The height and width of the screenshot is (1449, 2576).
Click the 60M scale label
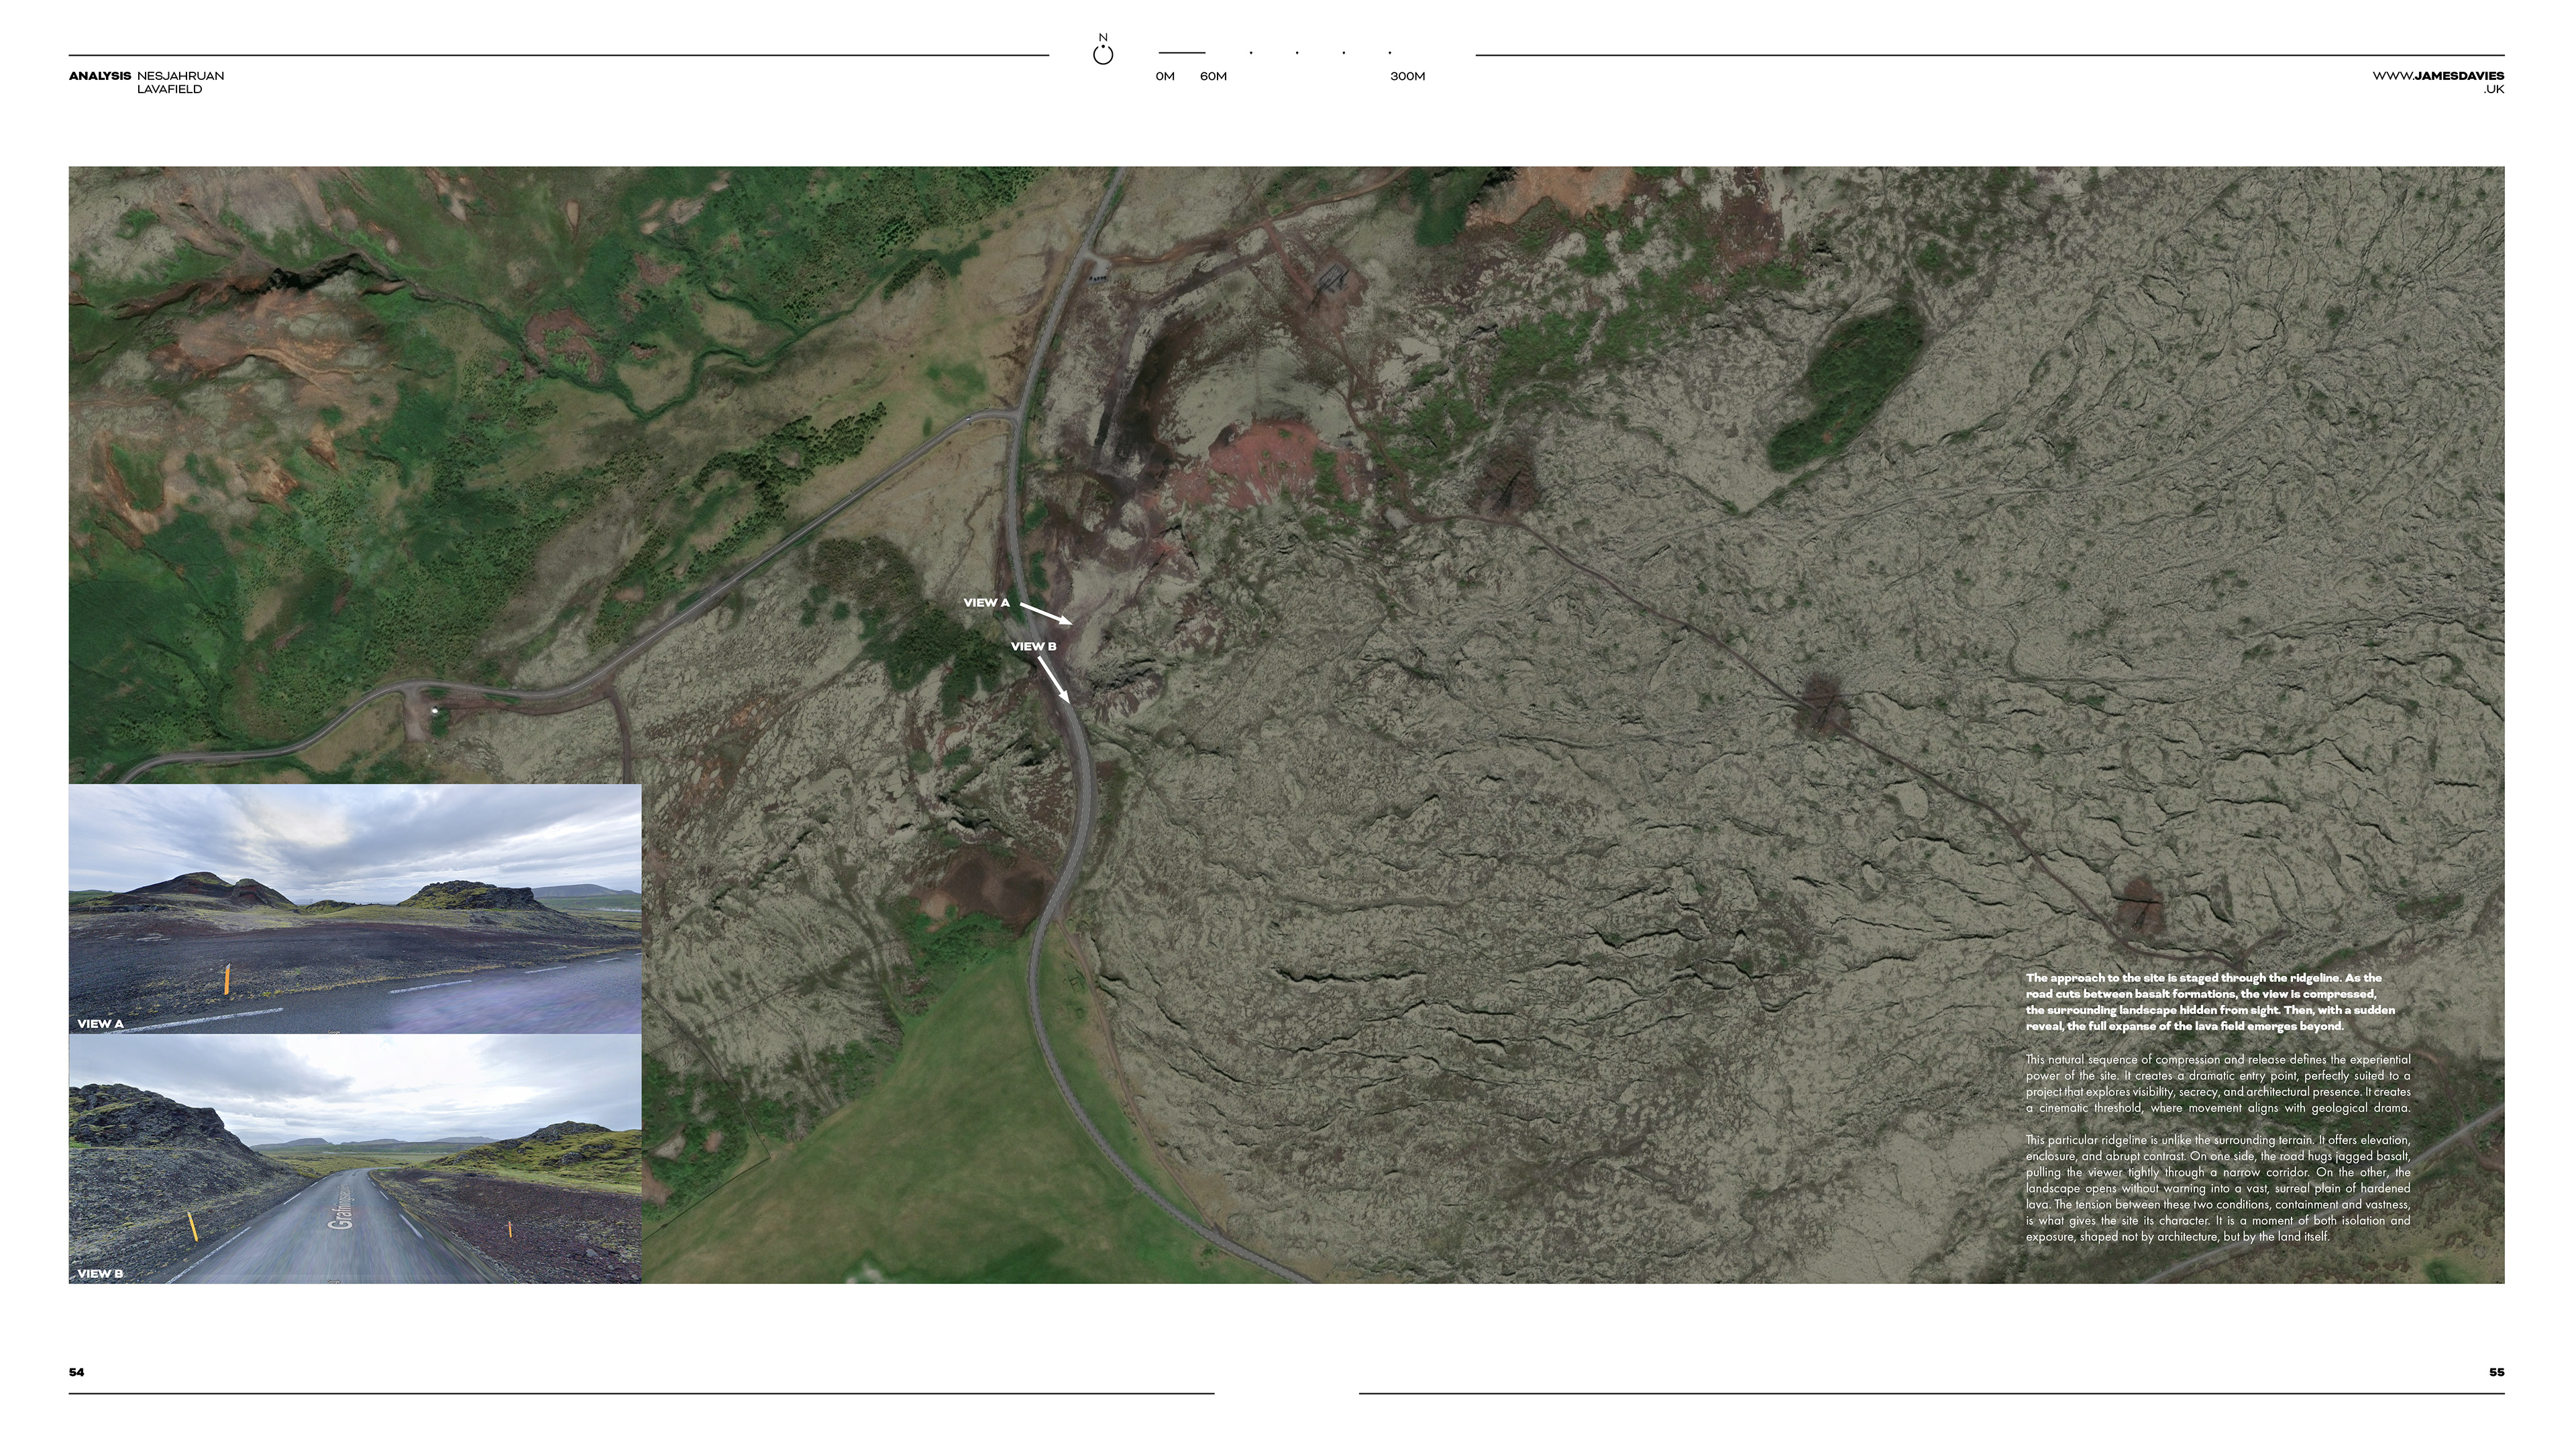pyautogui.click(x=1213, y=77)
